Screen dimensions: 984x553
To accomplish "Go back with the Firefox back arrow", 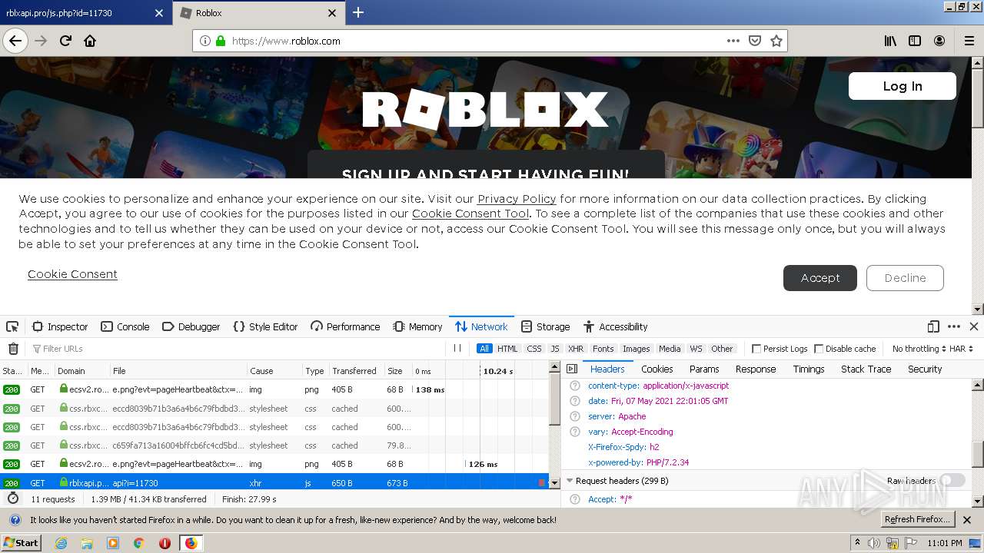I will (15, 41).
